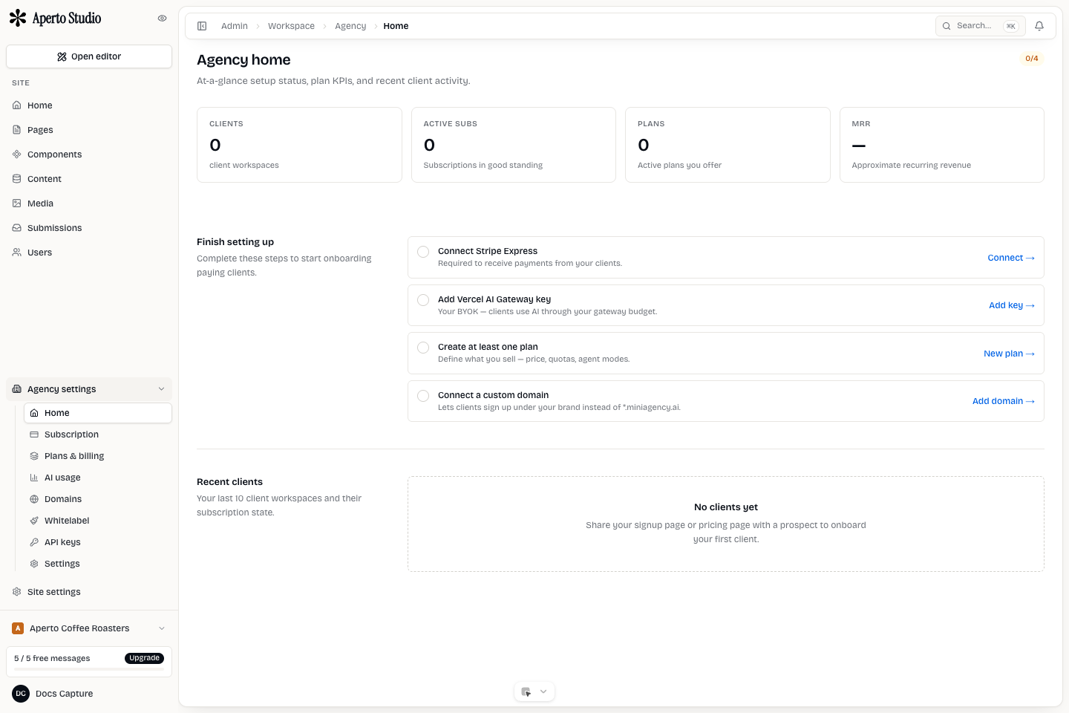Click the Home house icon in Site section
1069x713 pixels.
tap(17, 105)
